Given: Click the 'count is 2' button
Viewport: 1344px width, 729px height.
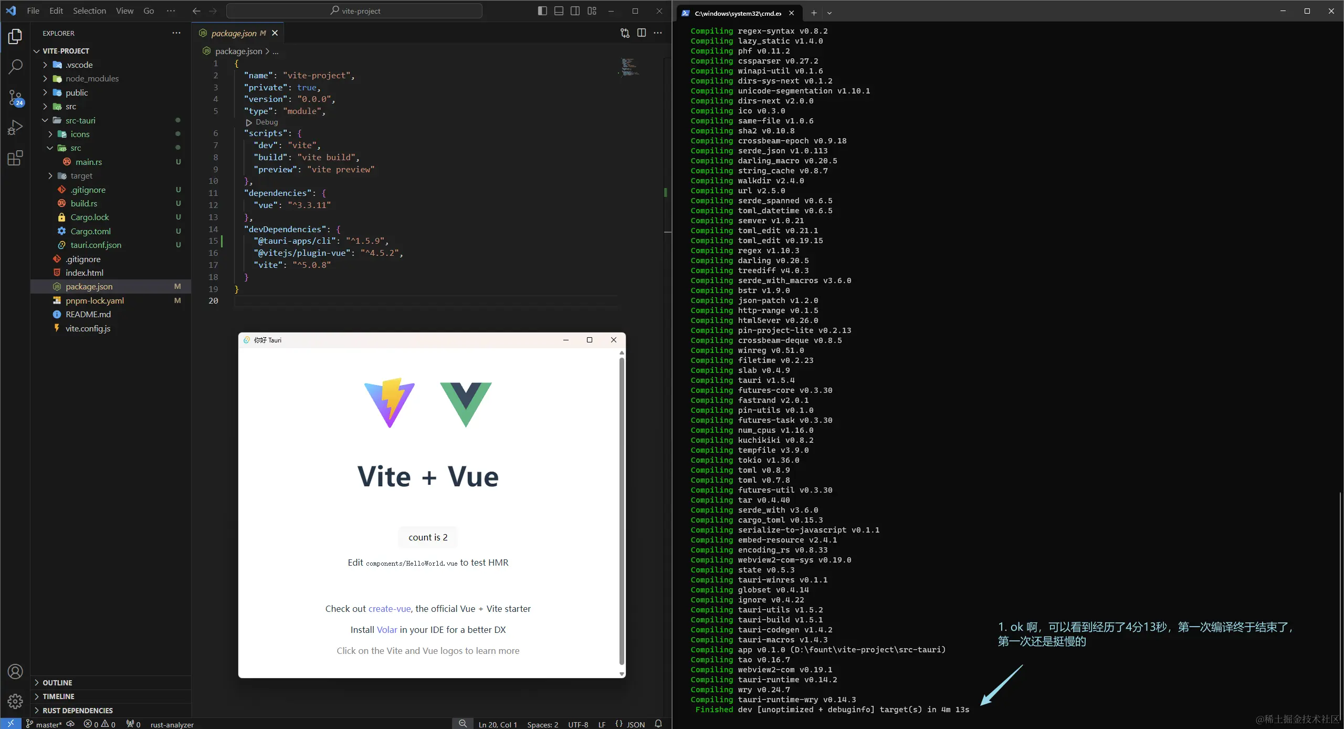Looking at the screenshot, I should coord(428,537).
